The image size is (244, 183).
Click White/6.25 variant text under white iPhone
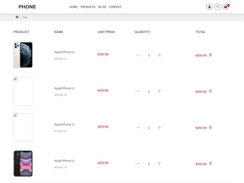tap(60, 59)
